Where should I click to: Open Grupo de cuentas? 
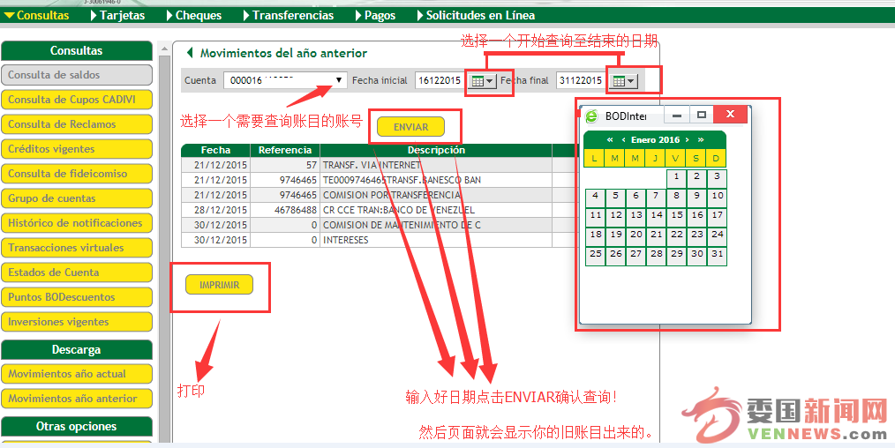click(77, 198)
